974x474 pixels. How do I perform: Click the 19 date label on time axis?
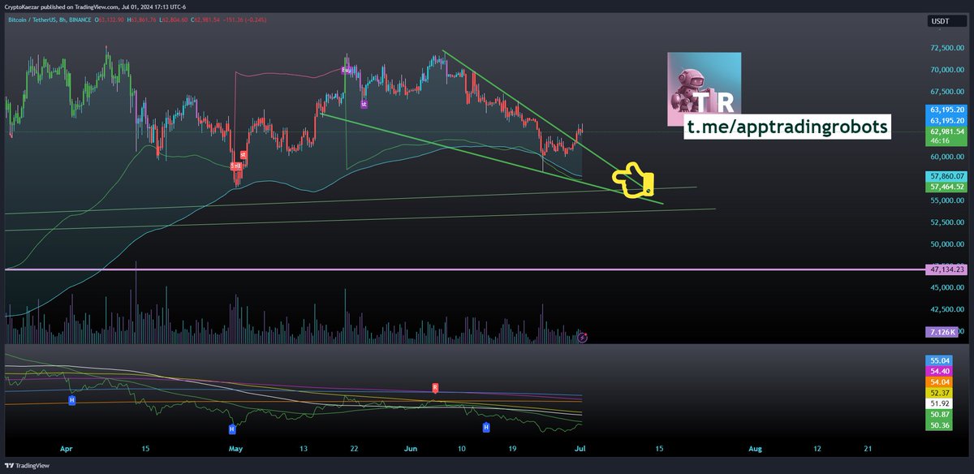click(514, 448)
